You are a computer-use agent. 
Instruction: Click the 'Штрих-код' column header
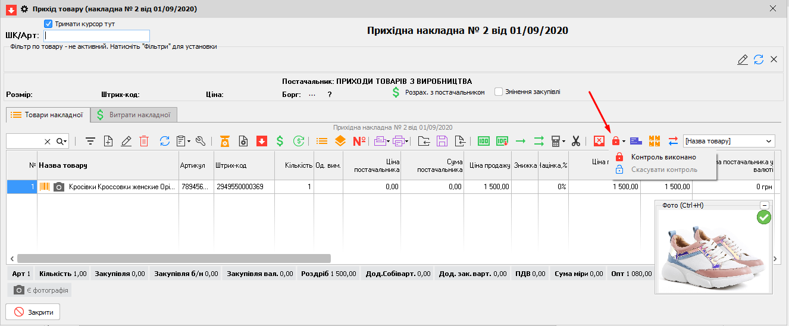coord(244,165)
